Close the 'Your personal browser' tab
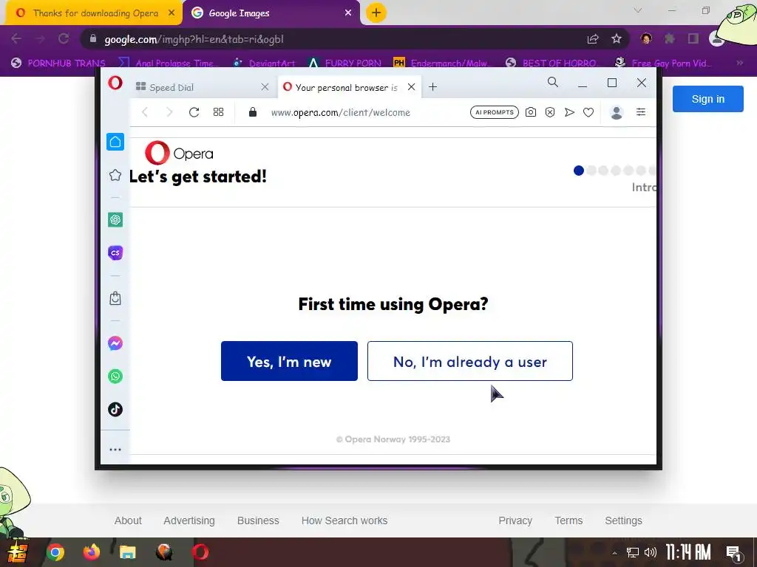 (x=411, y=87)
